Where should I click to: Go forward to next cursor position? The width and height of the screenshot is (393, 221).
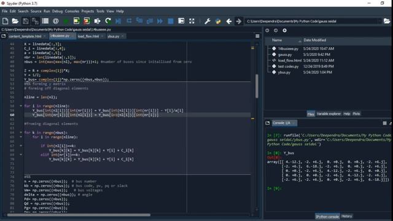click(x=239, y=21)
